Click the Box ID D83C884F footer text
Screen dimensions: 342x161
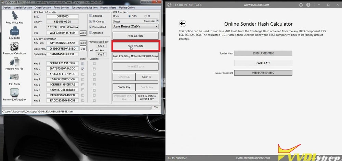tap(177, 158)
